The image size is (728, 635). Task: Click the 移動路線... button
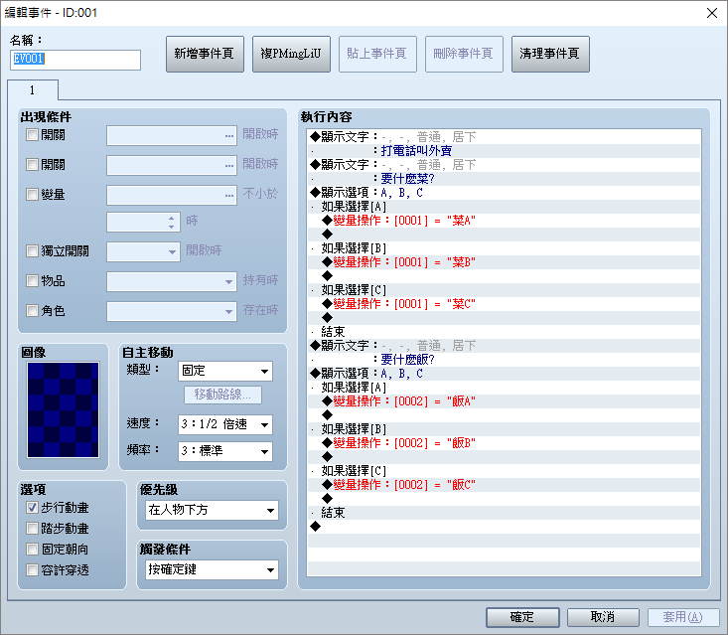point(222,396)
